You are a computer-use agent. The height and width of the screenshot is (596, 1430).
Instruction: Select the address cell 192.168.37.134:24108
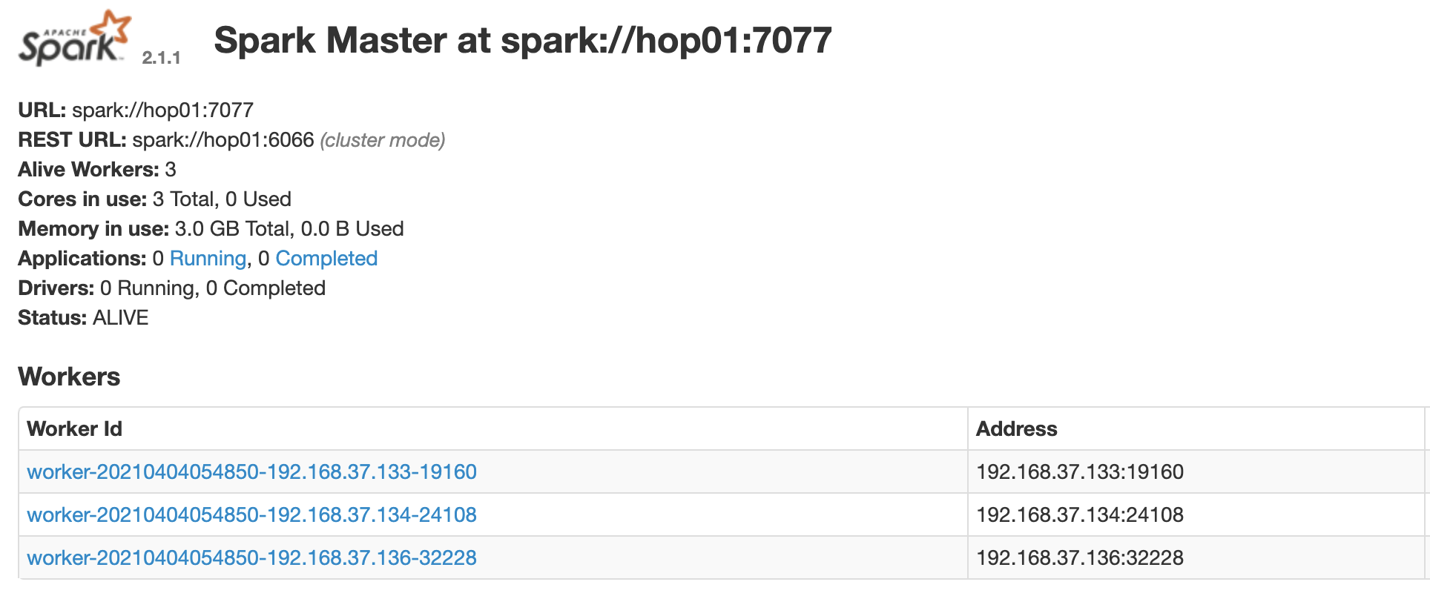coord(1079,515)
